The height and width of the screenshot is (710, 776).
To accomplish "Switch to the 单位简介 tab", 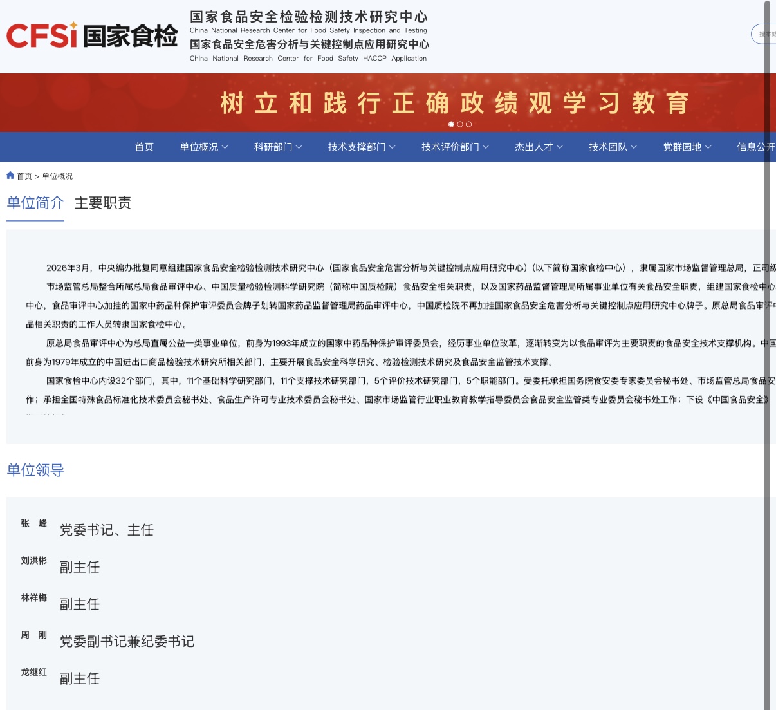I will point(35,203).
